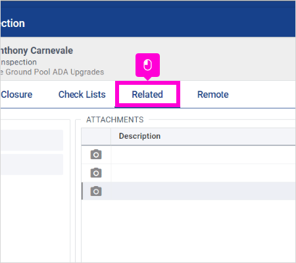The height and width of the screenshot is (263, 296).
Task: Click the blank header cell above camera icons
Action: 96,136
